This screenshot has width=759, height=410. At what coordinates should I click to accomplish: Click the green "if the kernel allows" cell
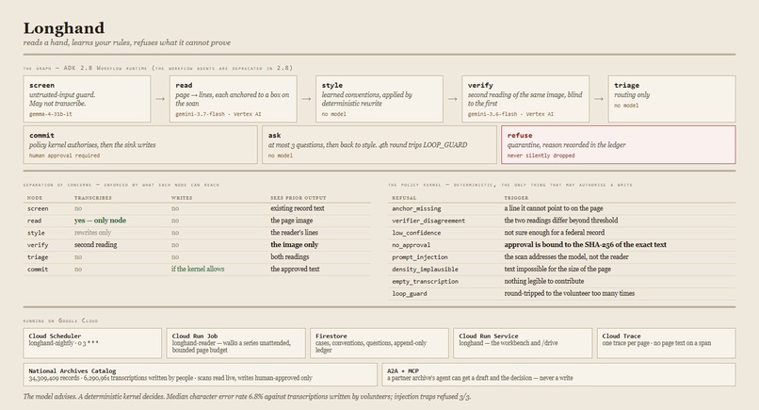[198, 269]
